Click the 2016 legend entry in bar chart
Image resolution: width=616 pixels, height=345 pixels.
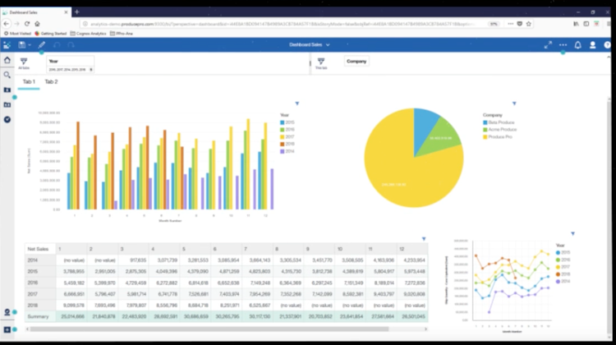[x=287, y=130]
